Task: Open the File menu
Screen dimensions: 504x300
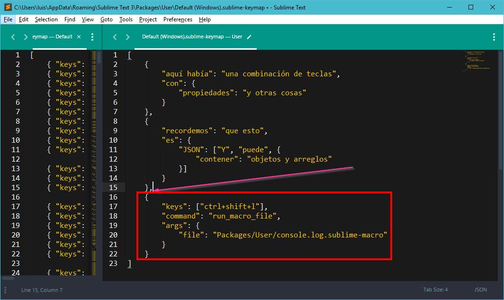Action: [8, 19]
